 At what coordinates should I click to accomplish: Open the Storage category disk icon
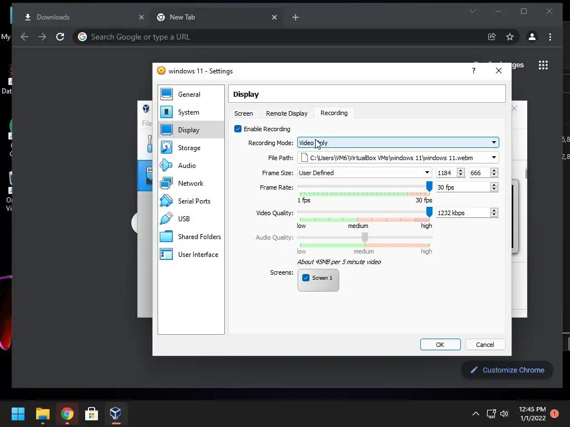coord(166,147)
